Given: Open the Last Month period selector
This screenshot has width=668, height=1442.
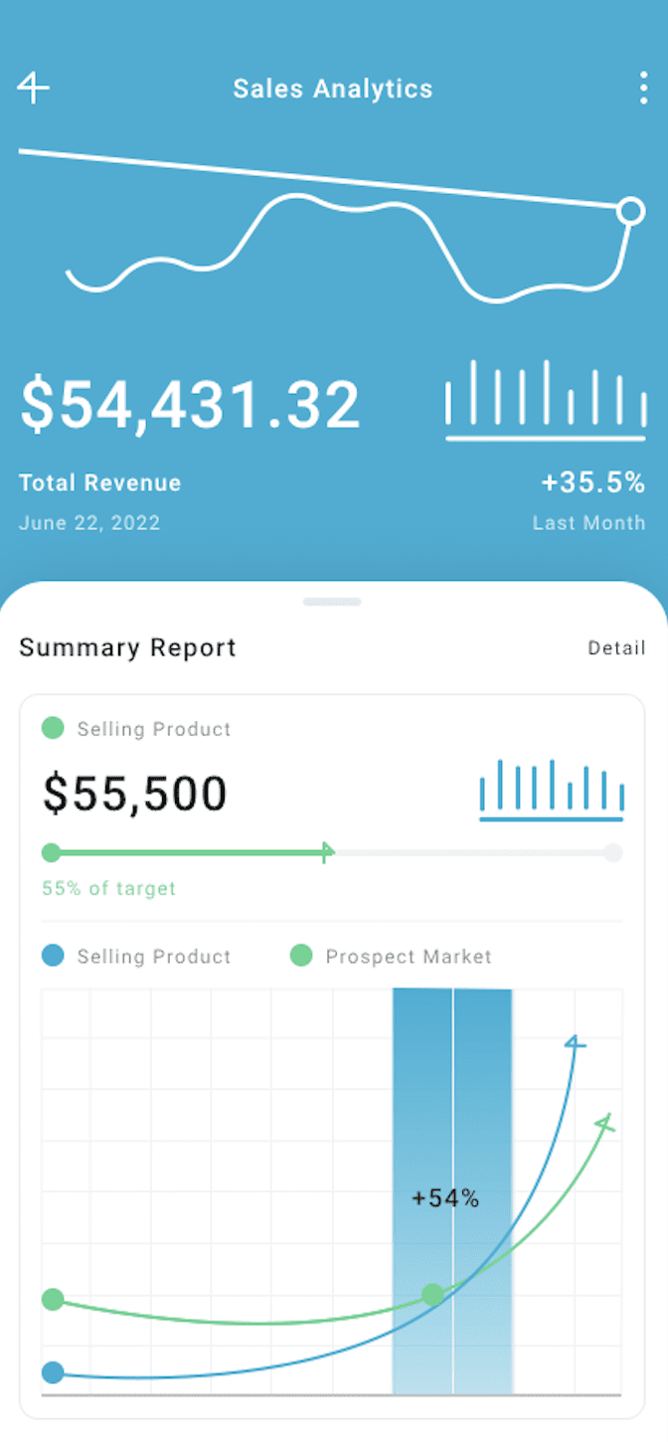Looking at the screenshot, I should point(588,523).
